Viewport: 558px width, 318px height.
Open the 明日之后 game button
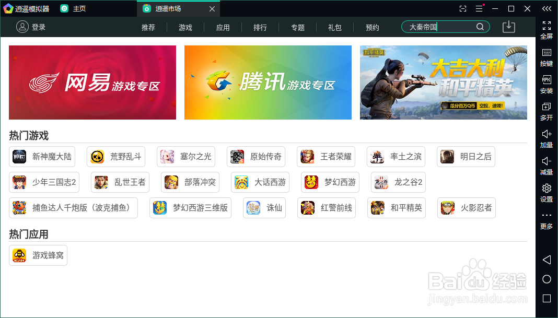[x=466, y=157]
